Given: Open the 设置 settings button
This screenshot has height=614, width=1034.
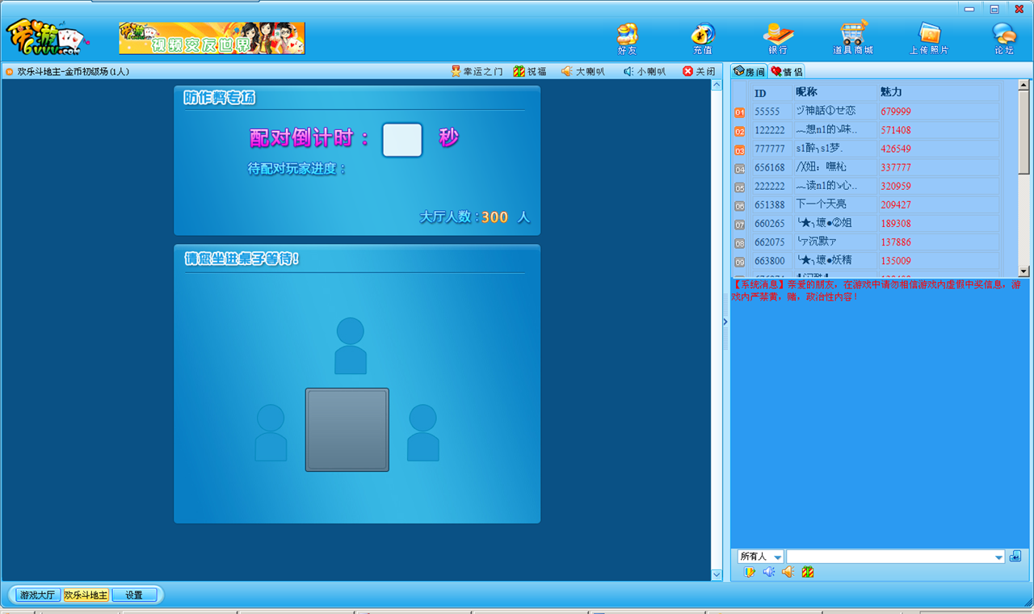Looking at the screenshot, I should [134, 595].
